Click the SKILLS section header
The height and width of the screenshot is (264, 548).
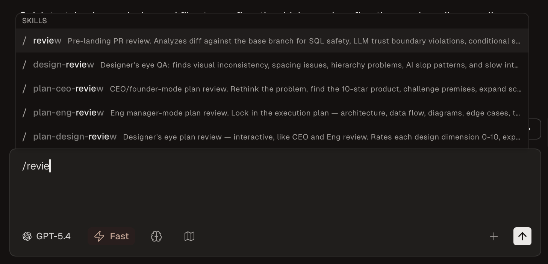point(35,21)
